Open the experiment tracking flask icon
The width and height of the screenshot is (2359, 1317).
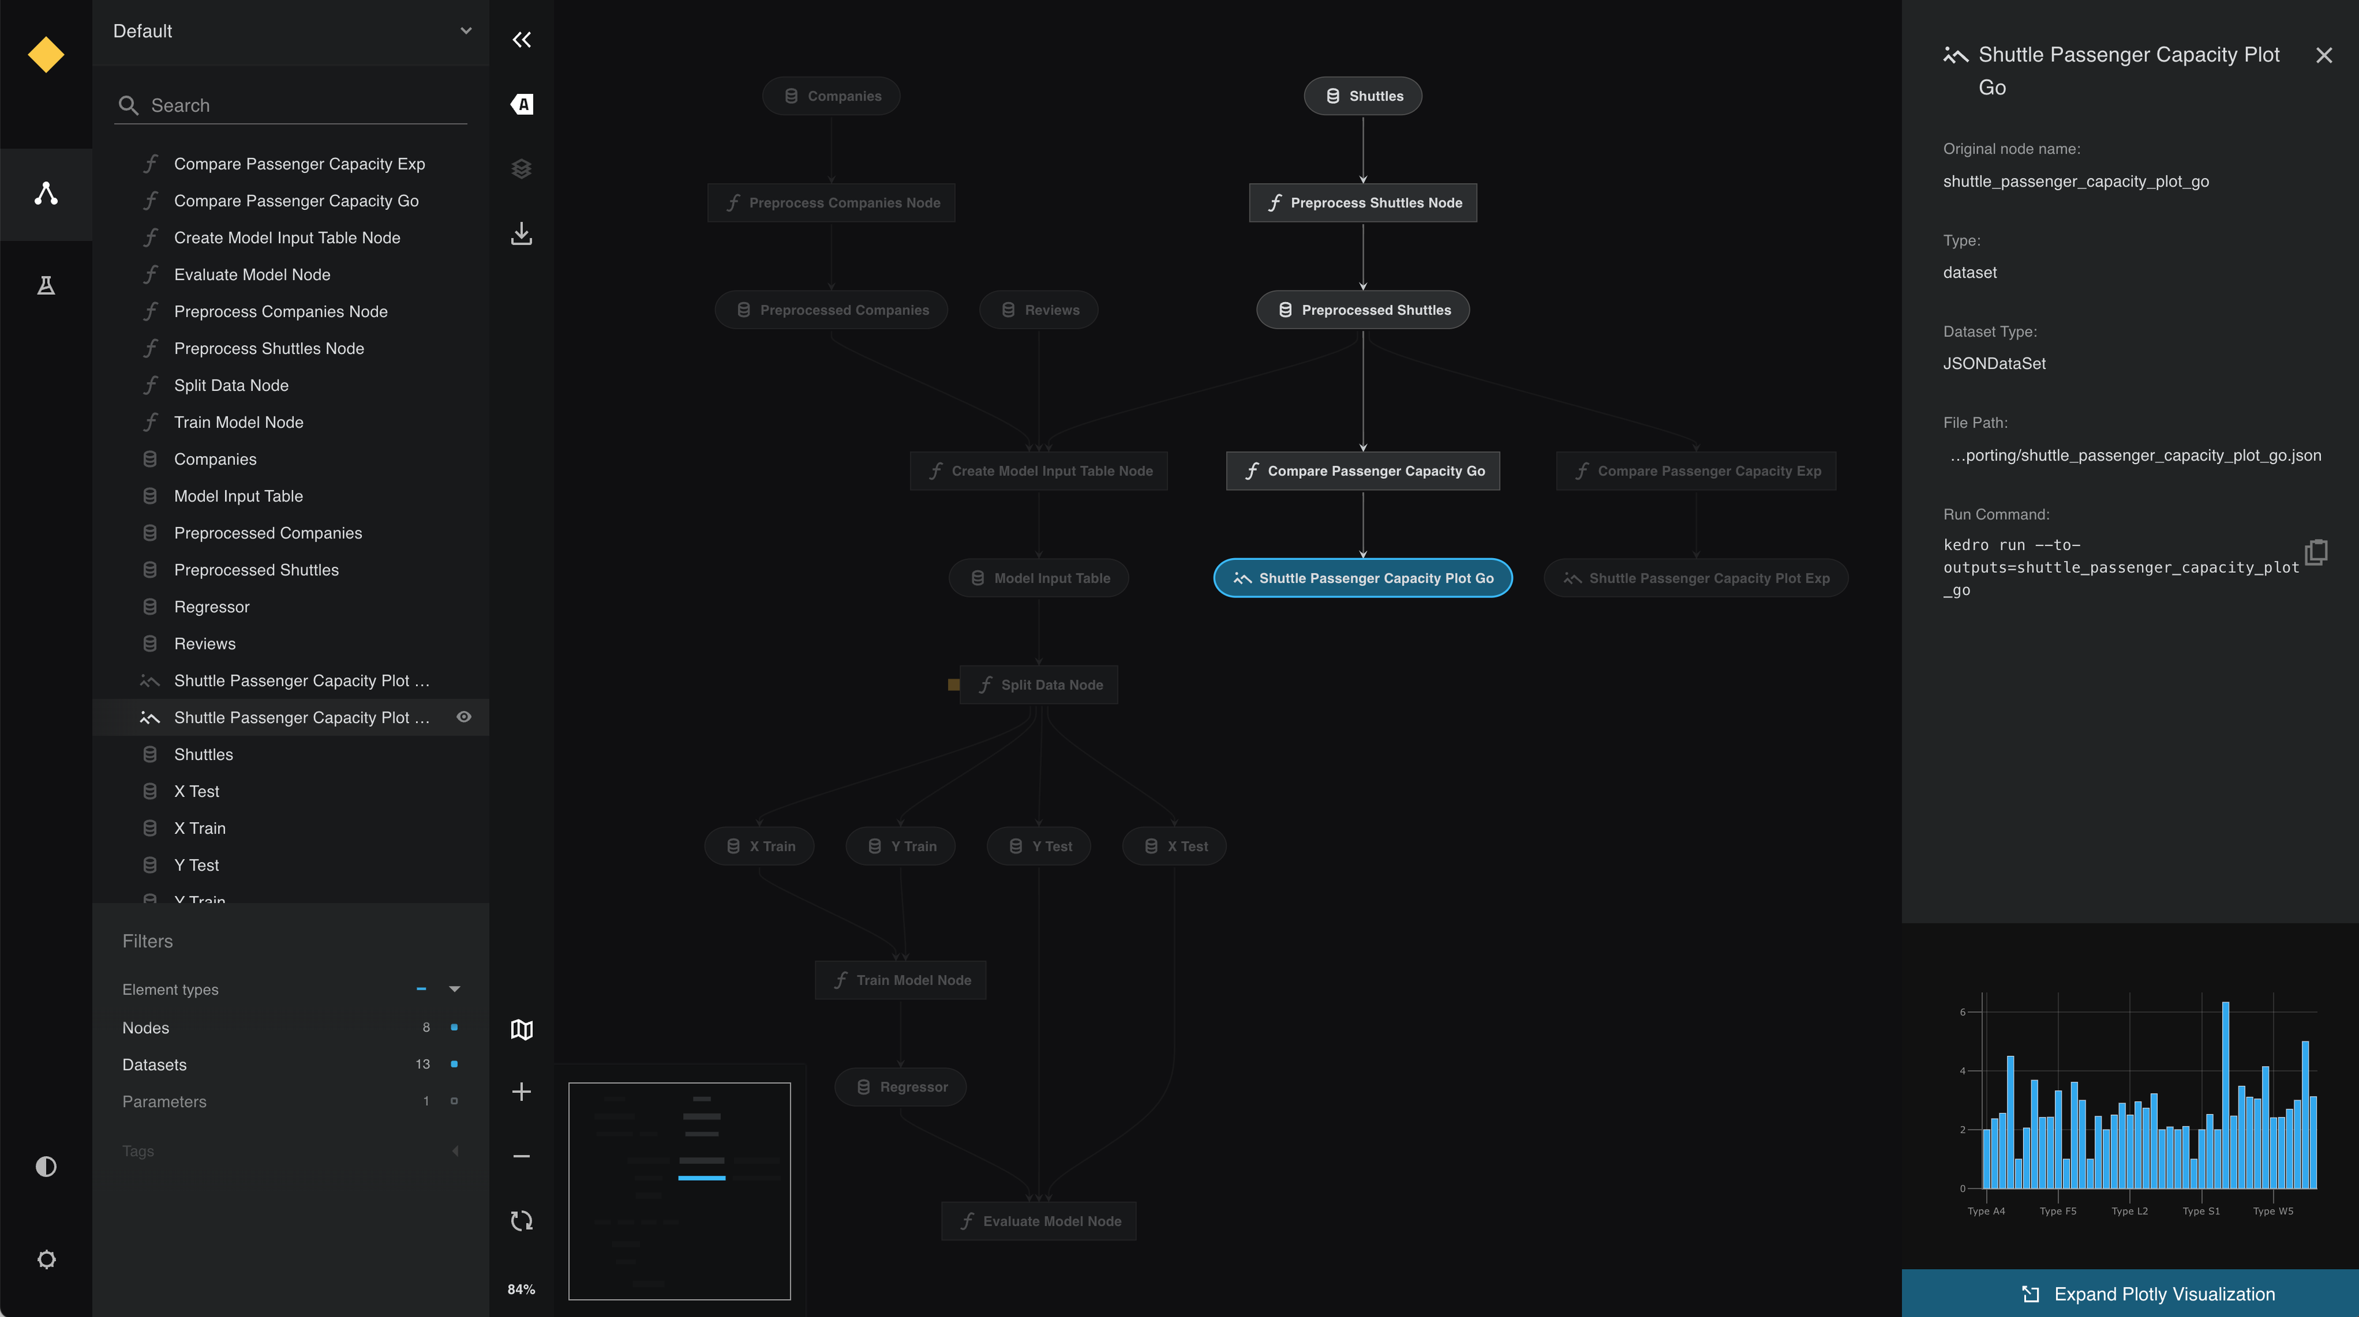click(46, 286)
